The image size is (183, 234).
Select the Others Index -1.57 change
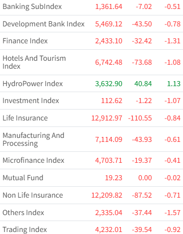click(x=173, y=213)
